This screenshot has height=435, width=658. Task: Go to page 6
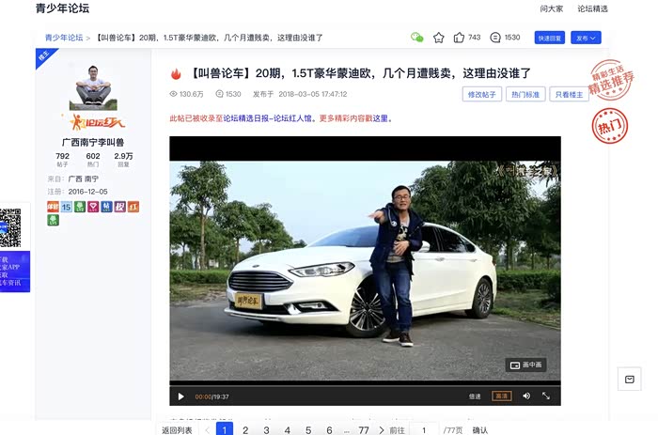pyautogui.click(x=329, y=430)
